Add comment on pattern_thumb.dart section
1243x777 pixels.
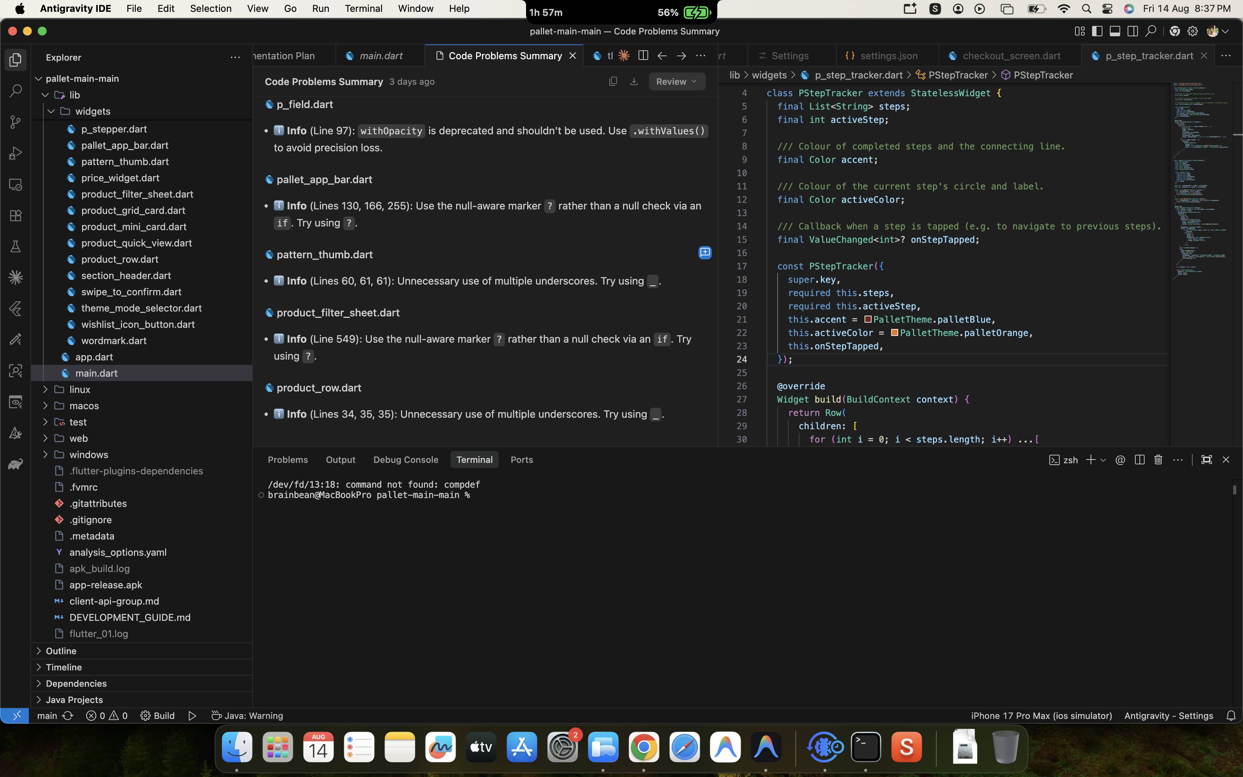pos(705,252)
